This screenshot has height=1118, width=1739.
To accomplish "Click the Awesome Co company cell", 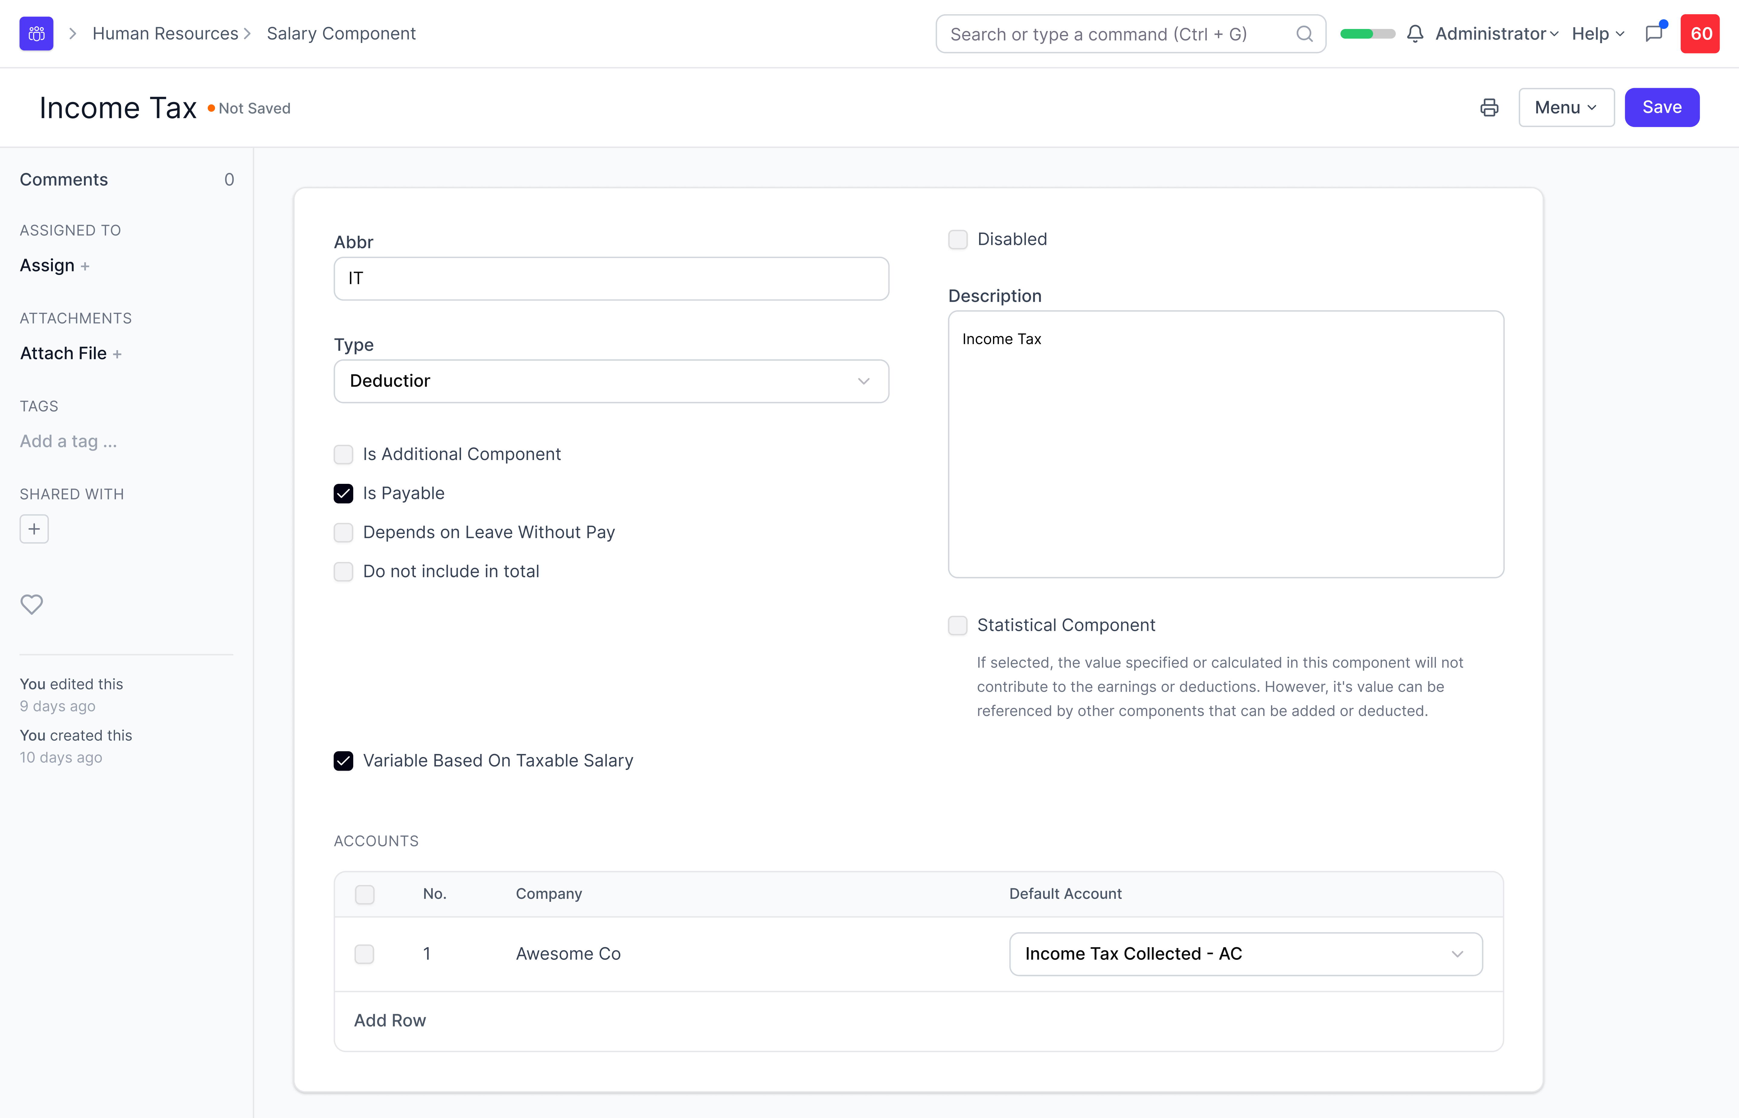I will 568,954.
